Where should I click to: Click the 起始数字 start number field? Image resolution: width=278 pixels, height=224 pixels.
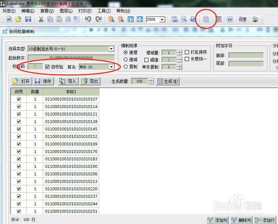pos(71,58)
